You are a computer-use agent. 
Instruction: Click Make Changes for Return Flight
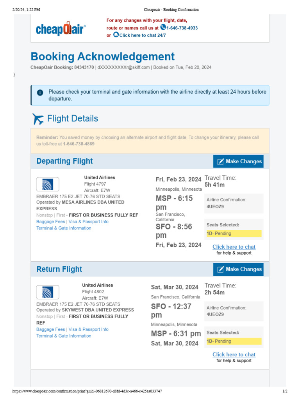238,269
